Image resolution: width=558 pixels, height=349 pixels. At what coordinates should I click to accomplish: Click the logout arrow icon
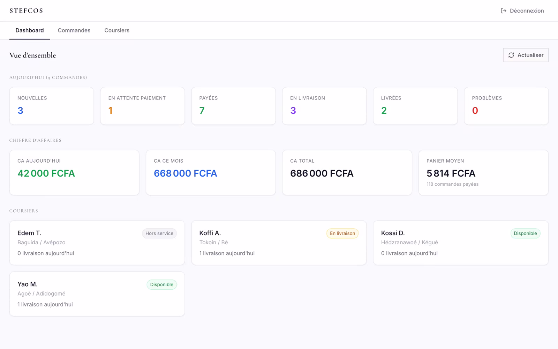(x=504, y=11)
